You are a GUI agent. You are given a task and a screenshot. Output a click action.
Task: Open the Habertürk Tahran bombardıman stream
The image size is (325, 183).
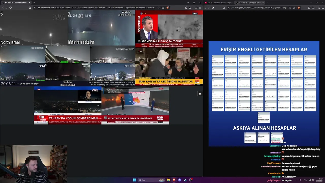point(68,105)
